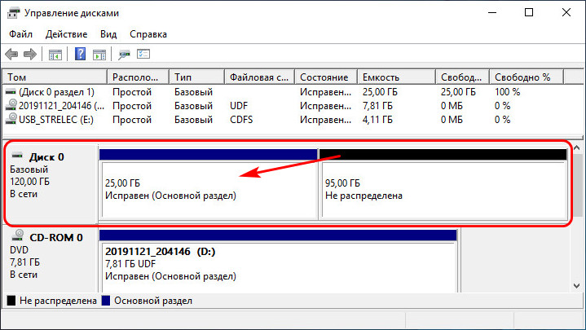Screen dimensions: 586x330
Task: Maximize the Disk Management window
Action: pos(529,13)
